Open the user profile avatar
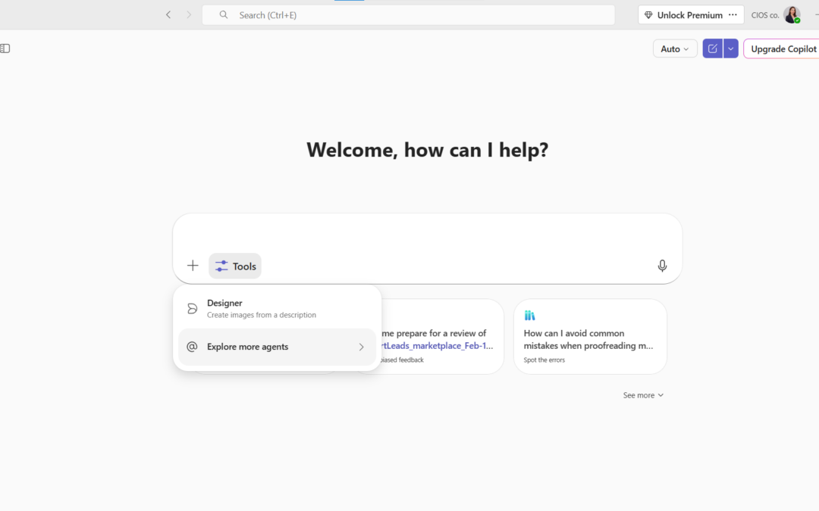 point(792,14)
